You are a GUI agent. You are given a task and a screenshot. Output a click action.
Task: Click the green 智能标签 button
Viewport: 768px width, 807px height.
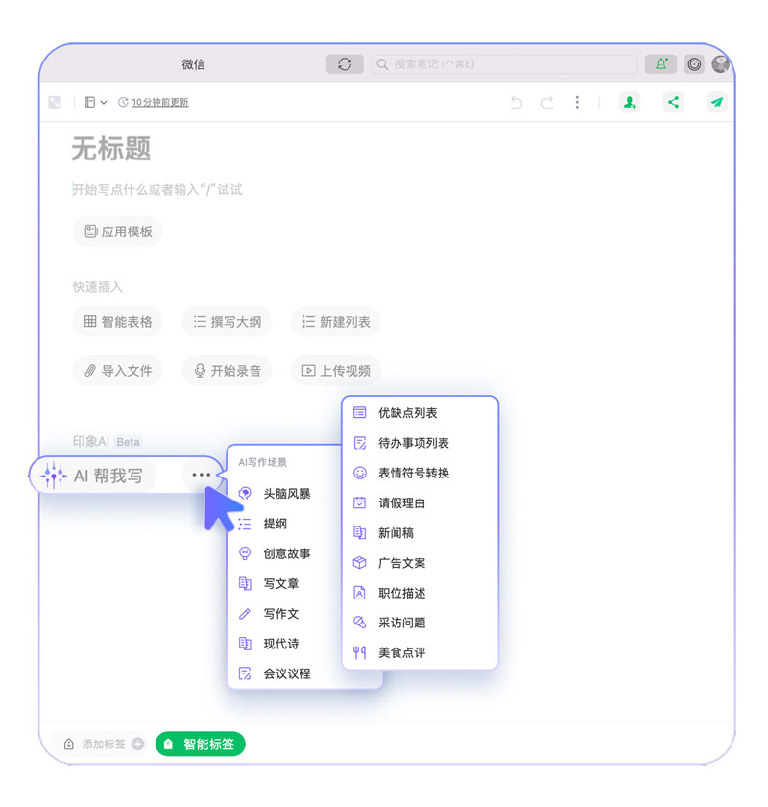coord(200,744)
